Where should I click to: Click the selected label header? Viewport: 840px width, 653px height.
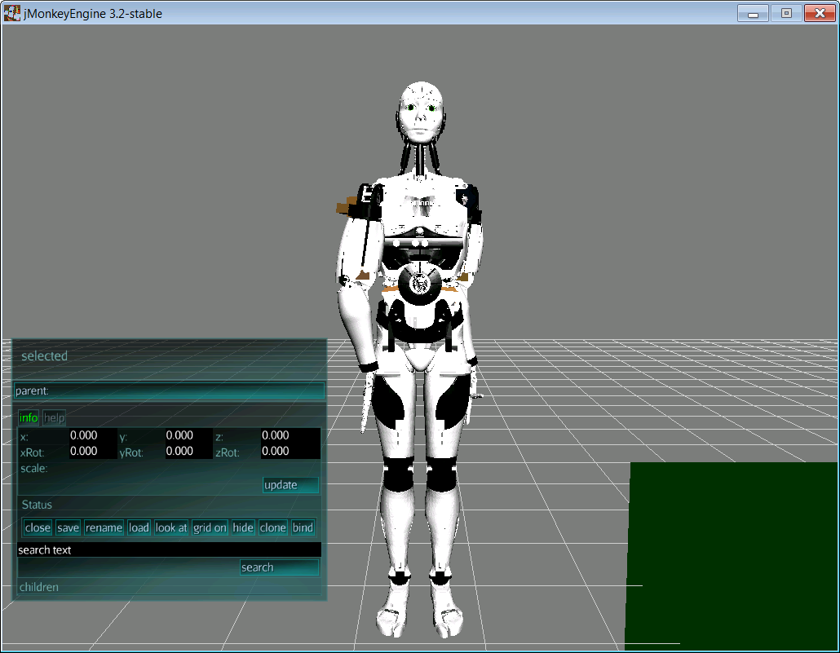(45, 356)
